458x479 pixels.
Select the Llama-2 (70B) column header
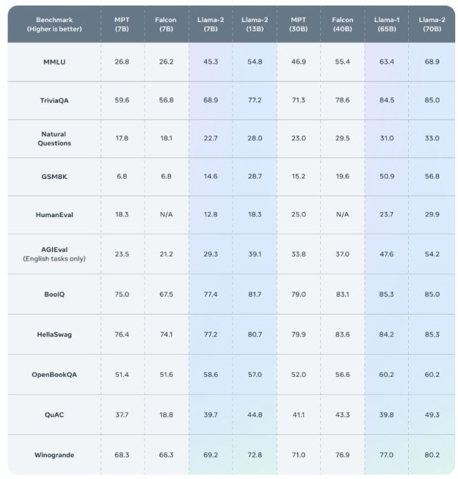pyautogui.click(x=432, y=25)
